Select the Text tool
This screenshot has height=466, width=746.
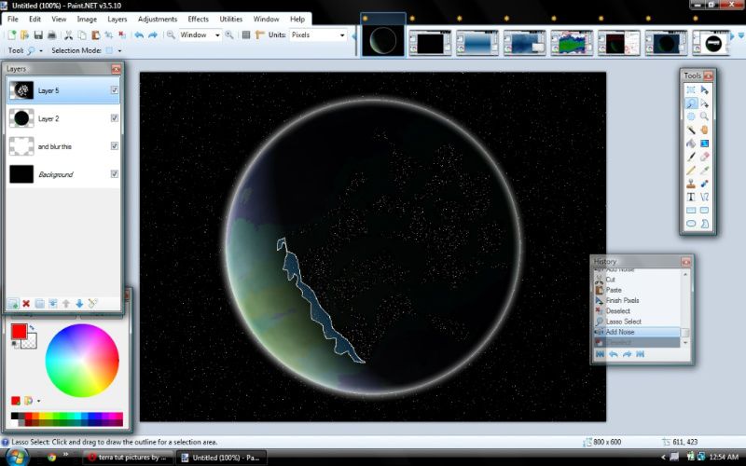[691, 197]
